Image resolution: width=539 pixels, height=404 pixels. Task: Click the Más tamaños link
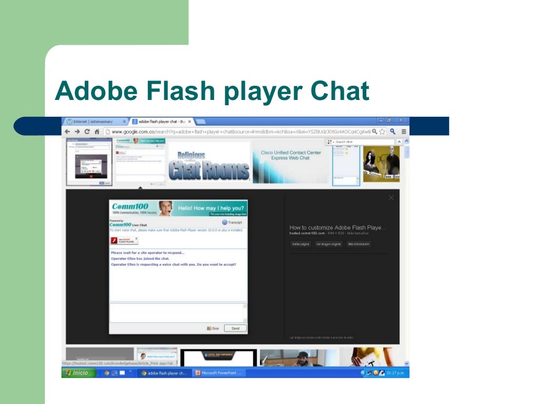tap(358, 233)
